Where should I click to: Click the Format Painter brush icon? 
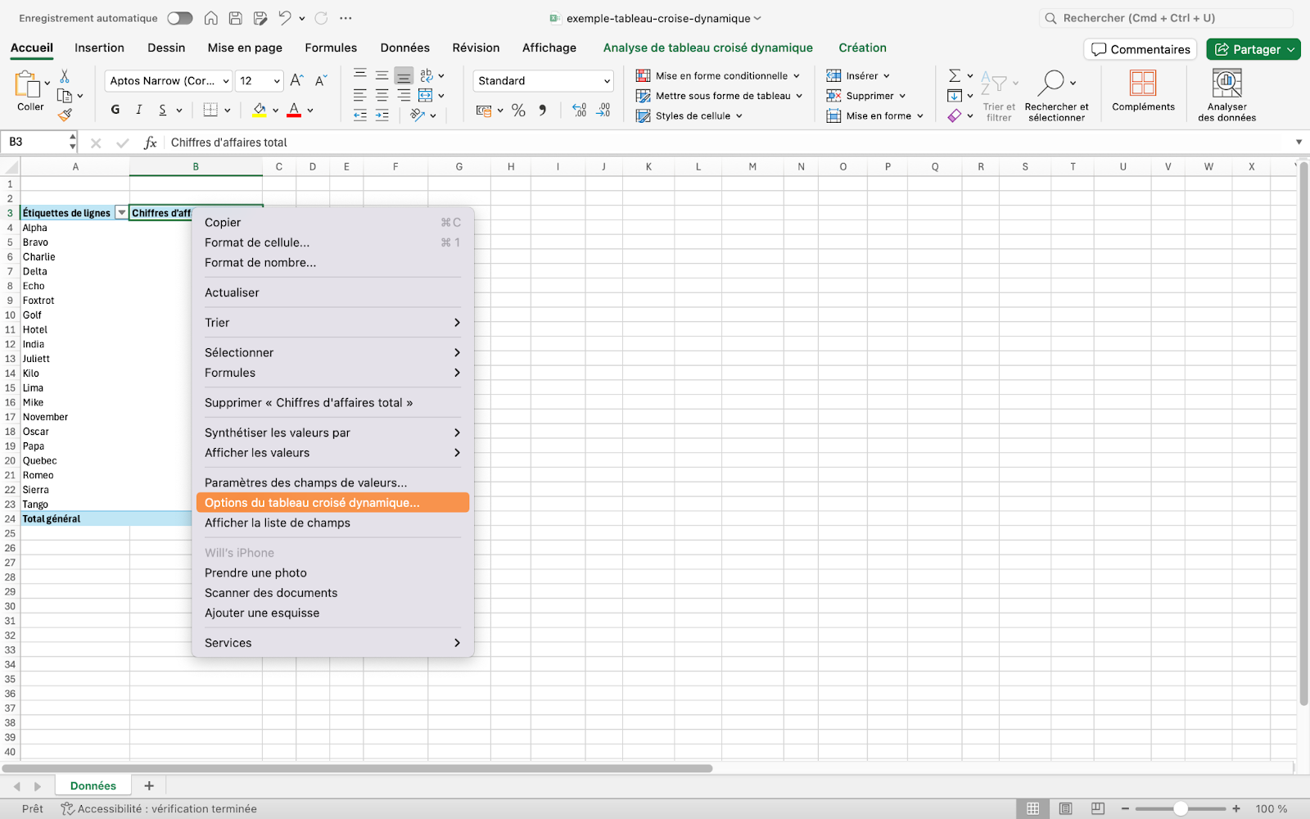coord(65,115)
